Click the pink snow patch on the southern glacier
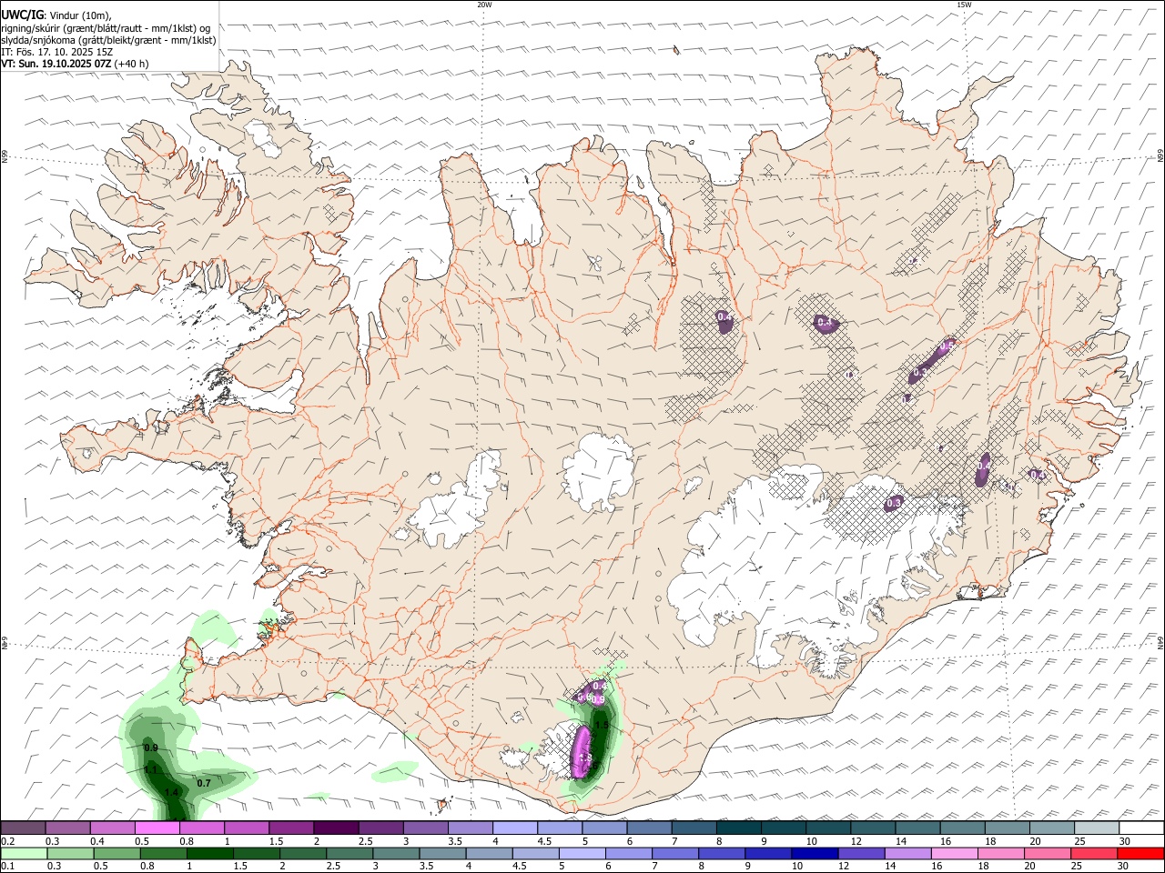 click(582, 753)
